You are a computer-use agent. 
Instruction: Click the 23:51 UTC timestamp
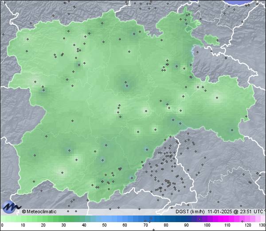pos(251,211)
